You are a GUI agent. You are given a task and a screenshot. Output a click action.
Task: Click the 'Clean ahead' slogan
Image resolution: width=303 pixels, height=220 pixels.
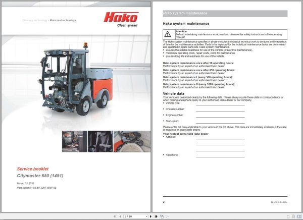(127, 25)
